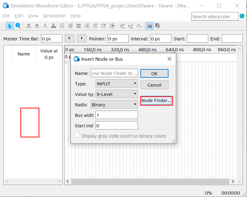The width and height of the screenshot is (247, 197).
Task: Open the Edit menu
Action: (x=19, y=16)
